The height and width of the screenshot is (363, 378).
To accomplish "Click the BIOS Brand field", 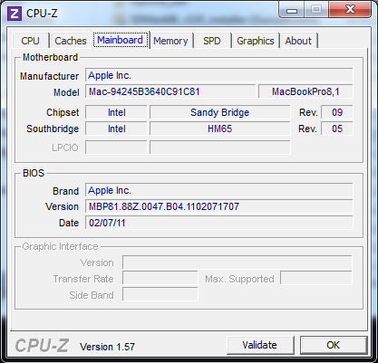I will [x=219, y=190].
